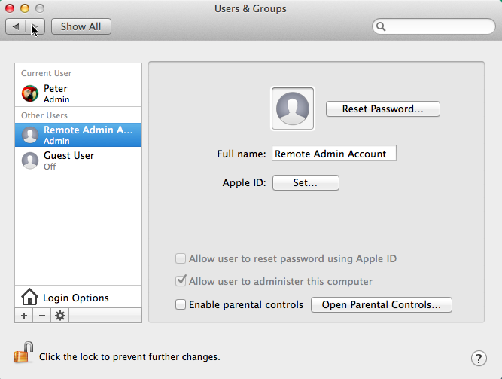Select the Guest User account
The width and height of the screenshot is (502, 379).
pyautogui.click(x=68, y=160)
